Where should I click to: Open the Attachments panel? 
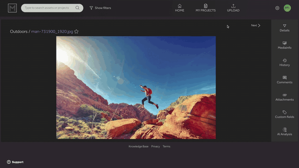coord(285,97)
